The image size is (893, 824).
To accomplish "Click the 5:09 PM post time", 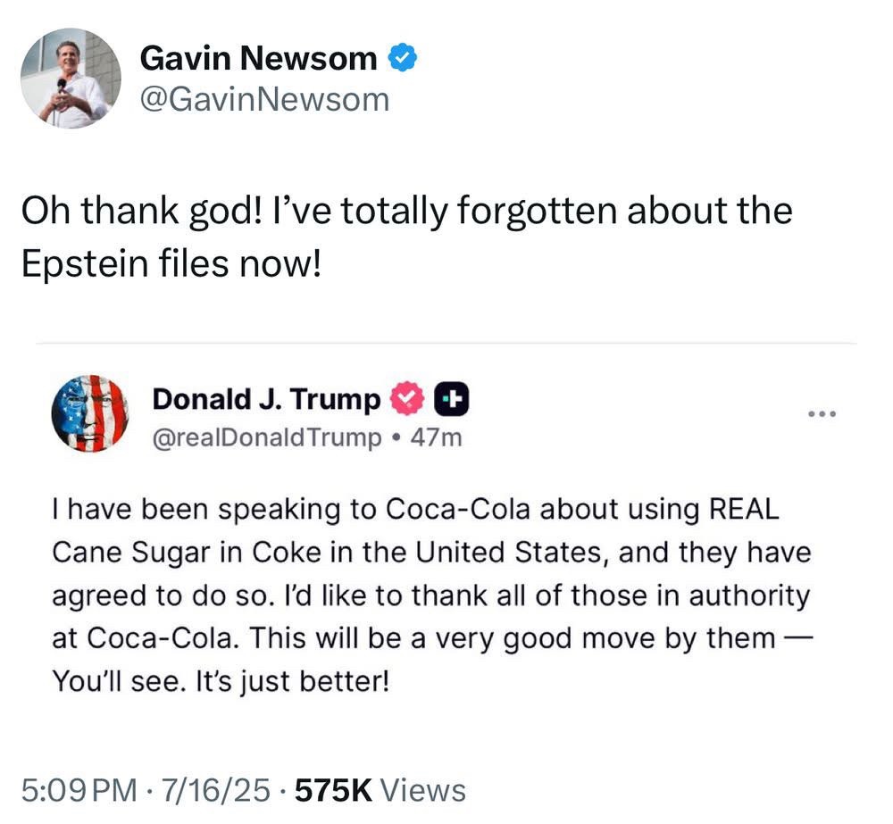I will [79, 790].
